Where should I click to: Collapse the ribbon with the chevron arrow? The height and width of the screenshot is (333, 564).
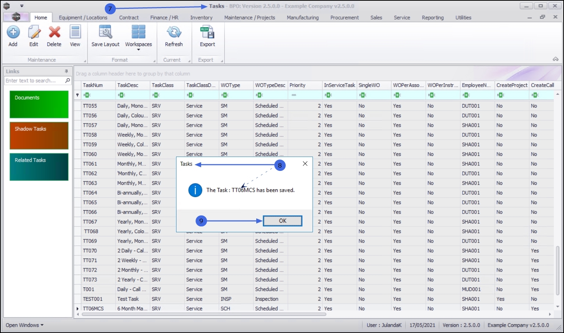[556, 59]
